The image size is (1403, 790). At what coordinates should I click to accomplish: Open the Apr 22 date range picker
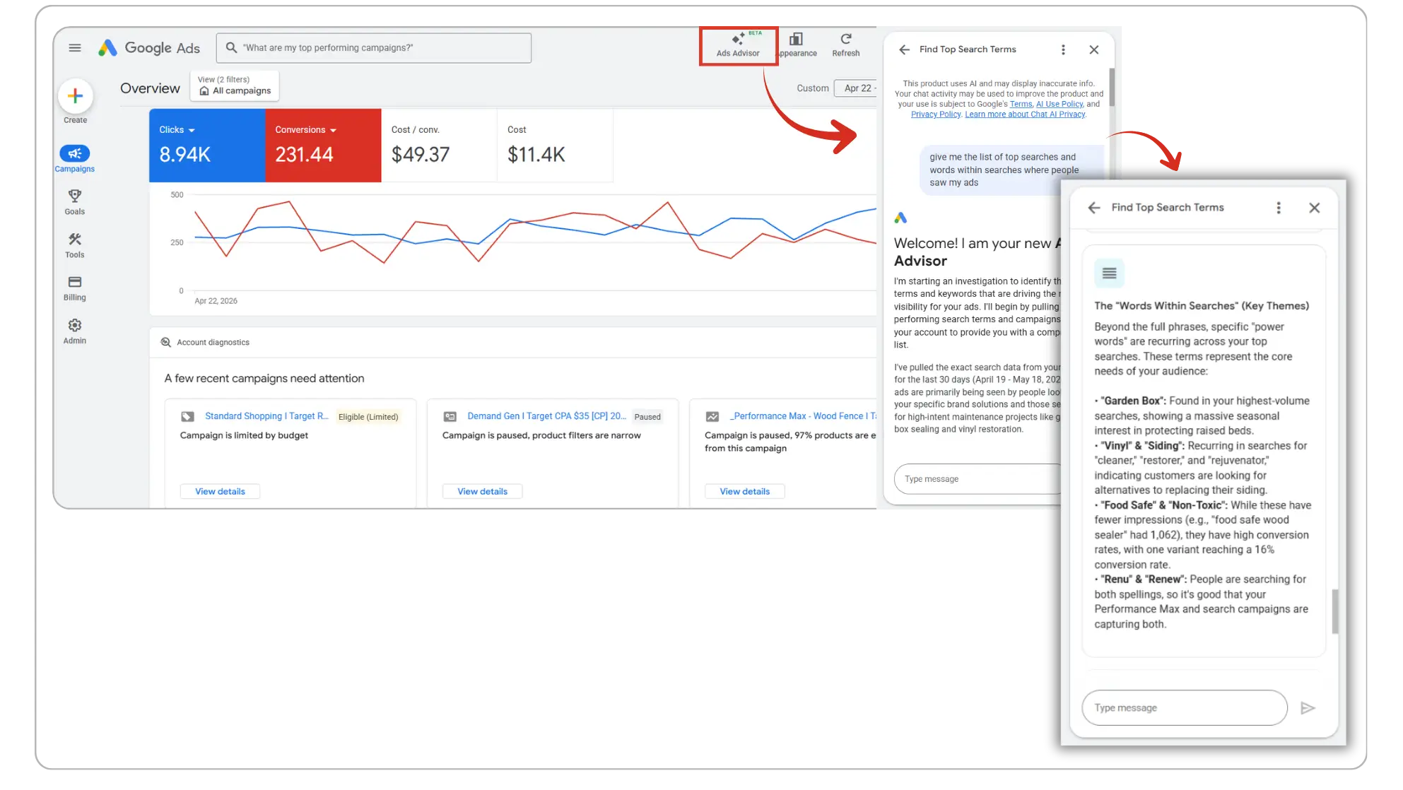coord(856,88)
